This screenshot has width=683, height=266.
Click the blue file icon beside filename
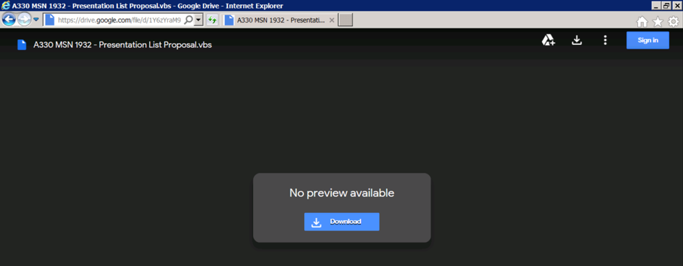[x=22, y=45]
